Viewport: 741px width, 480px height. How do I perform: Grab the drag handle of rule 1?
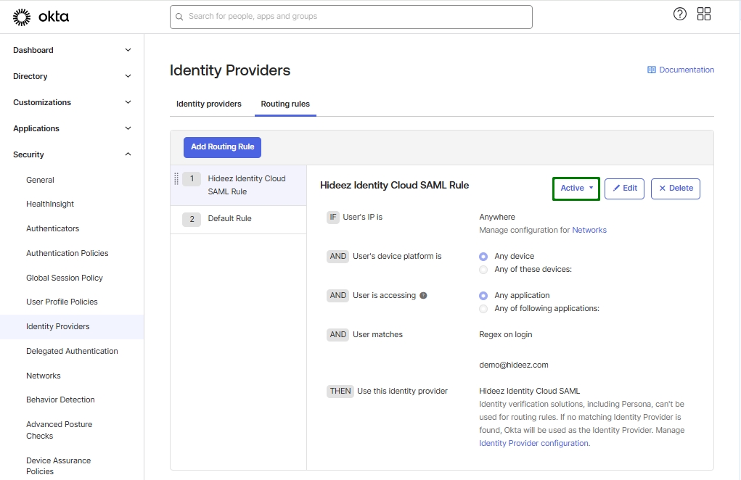coord(176,178)
